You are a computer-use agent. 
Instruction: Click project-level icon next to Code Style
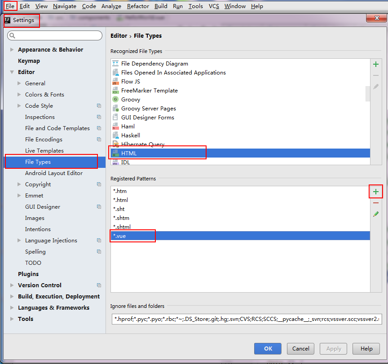[x=99, y=106]
